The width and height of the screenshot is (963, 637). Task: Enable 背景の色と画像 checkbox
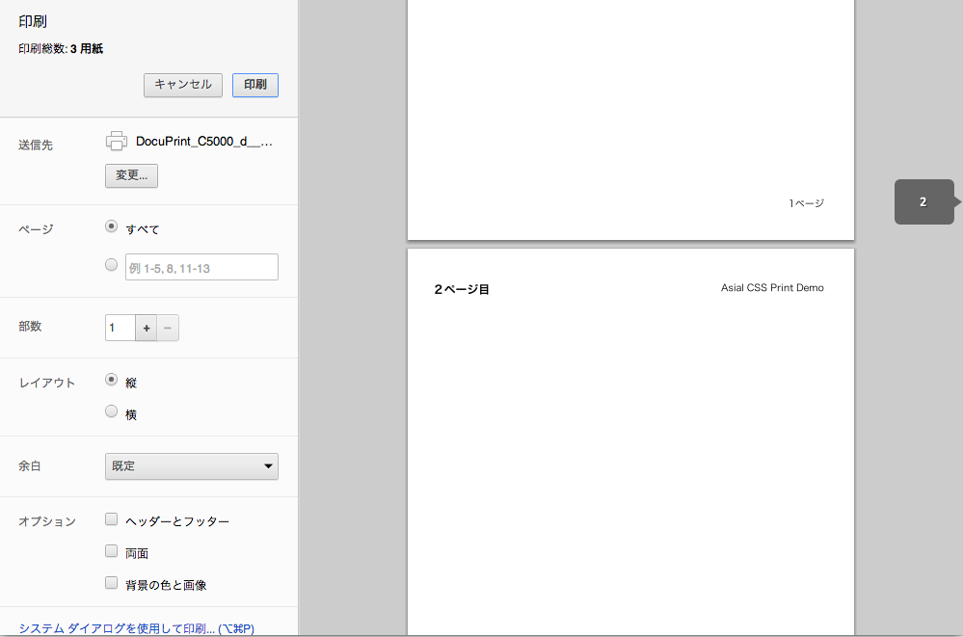(x=111, y=583)
